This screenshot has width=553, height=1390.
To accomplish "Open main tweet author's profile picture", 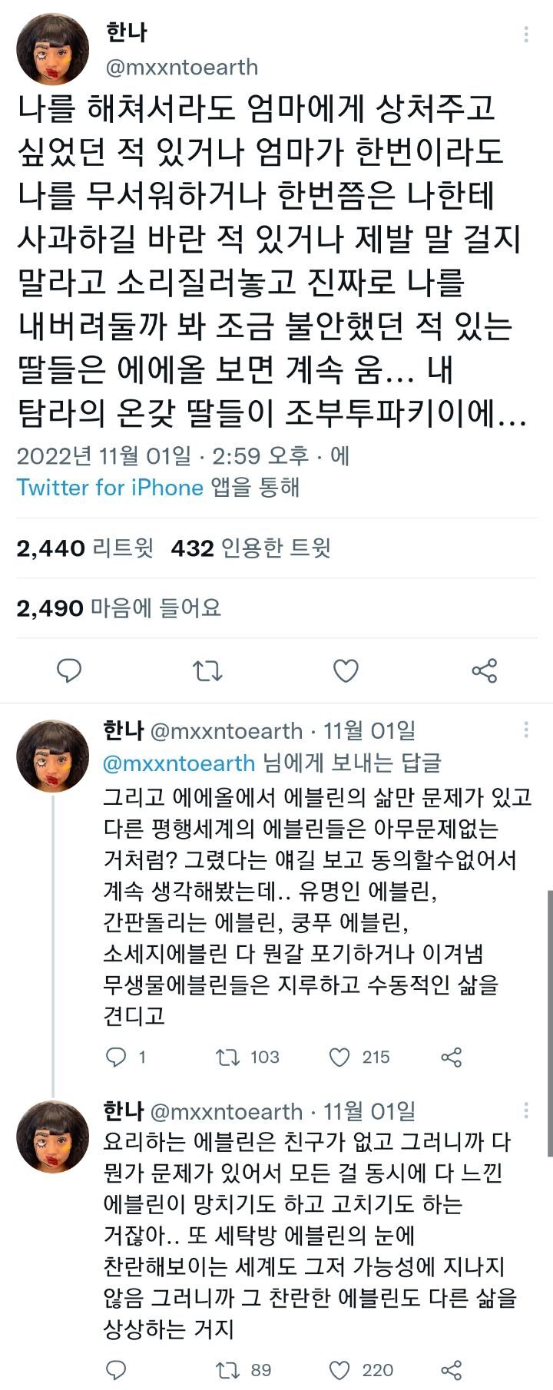I will [x=54, y=48].
